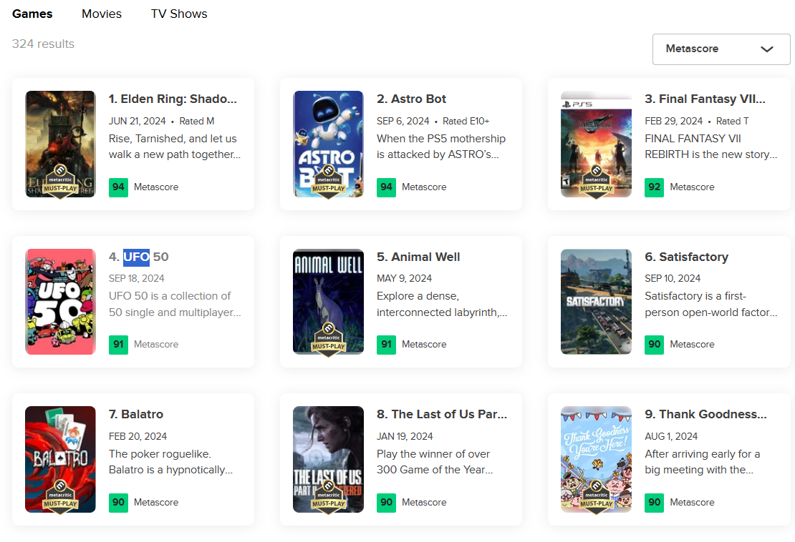
Task: Click 'The poker roguelike.' description
Action: 160,454
